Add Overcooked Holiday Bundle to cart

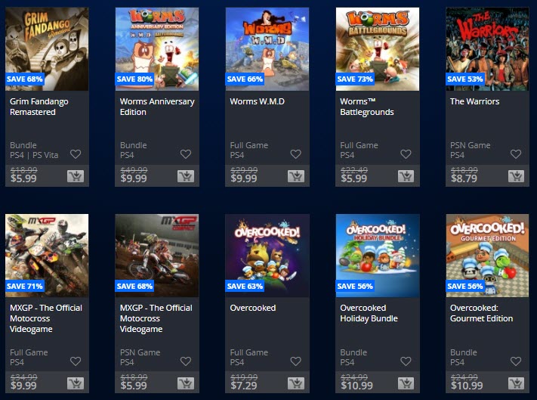[x=406, y=383]
